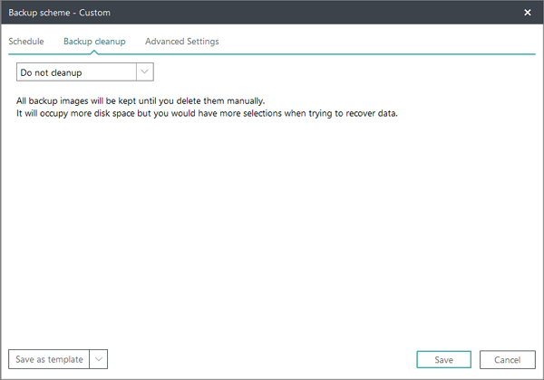Save the backup scheme settings
Image resolution: width=544 pixels, height=380 pixels.
pos(443,359)
